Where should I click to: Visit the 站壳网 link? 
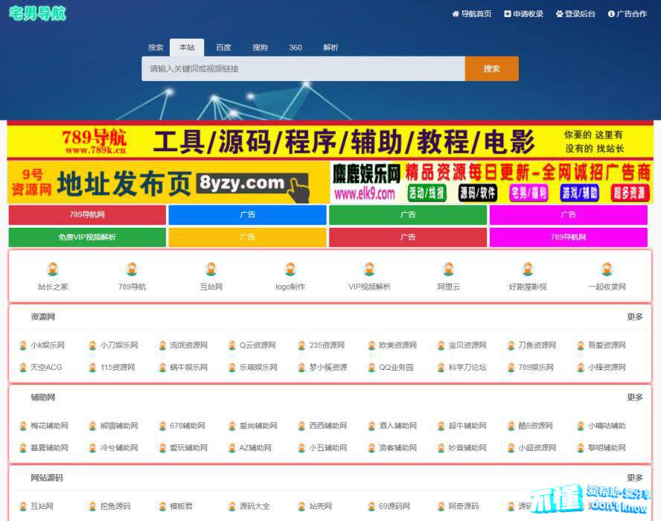(320, 506)
